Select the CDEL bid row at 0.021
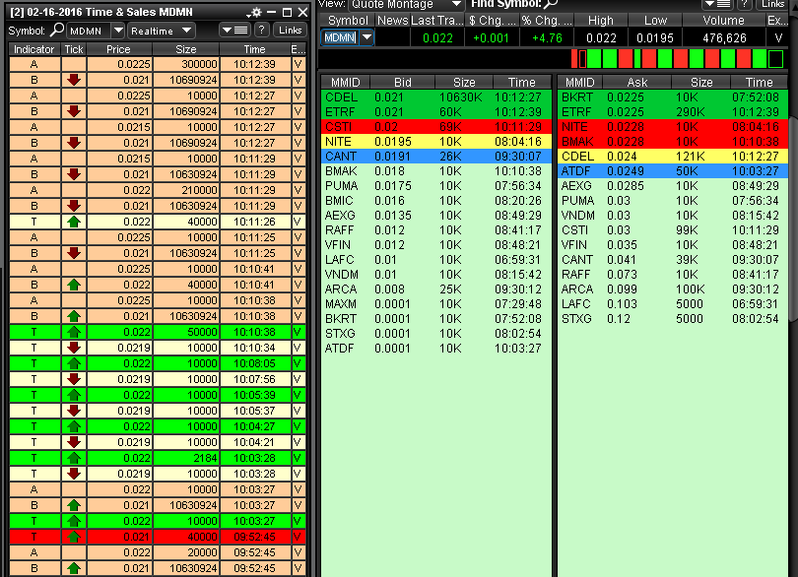Viewport: 798px width, 577px height. point(435,97)
